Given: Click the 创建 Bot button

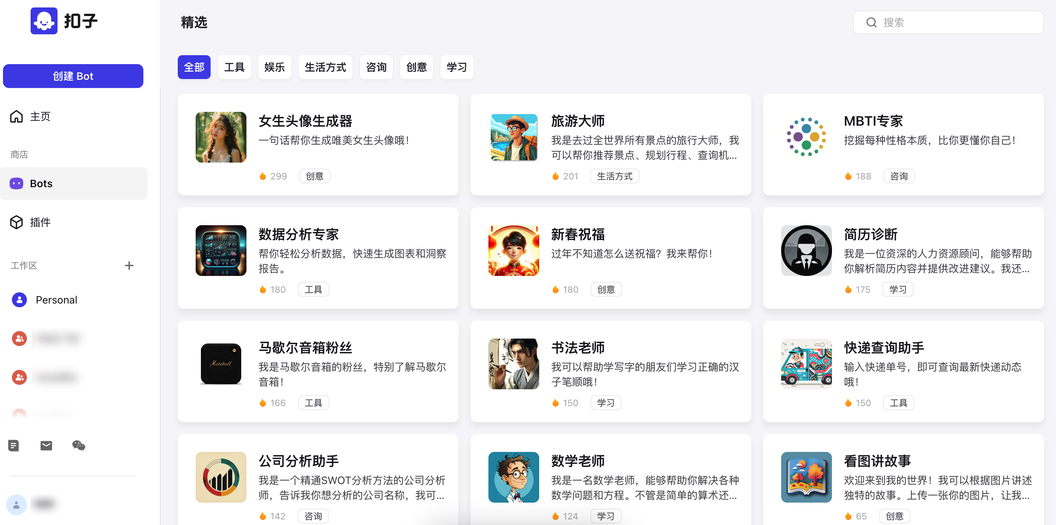Looking at the screenshot, I should click(73, 76).
